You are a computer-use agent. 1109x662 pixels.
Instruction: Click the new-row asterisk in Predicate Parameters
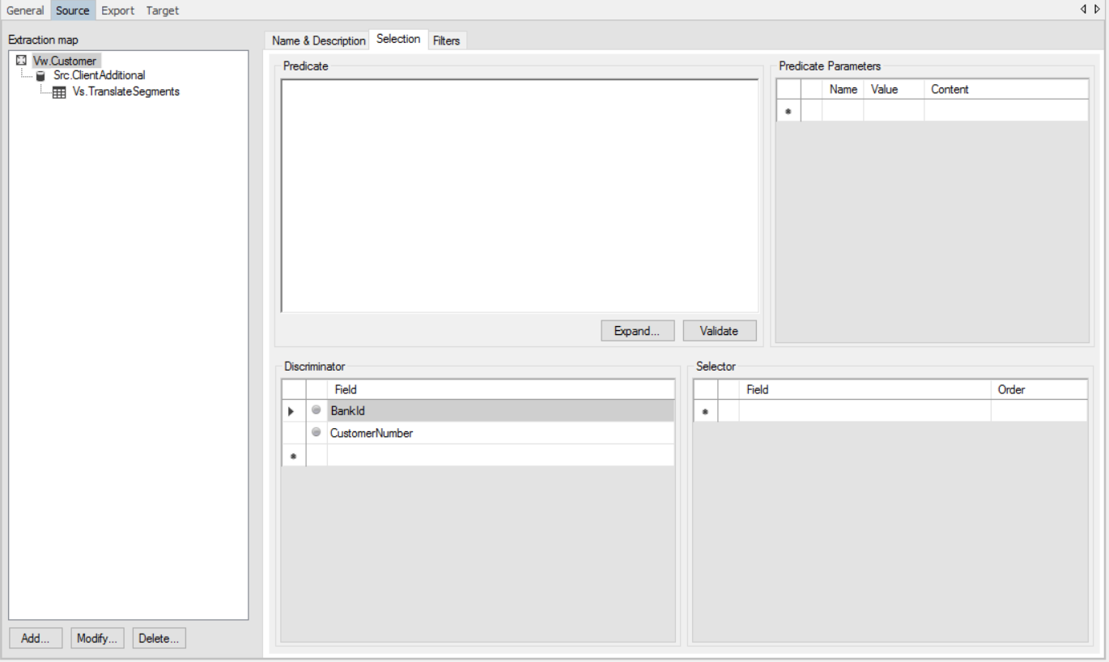(786, 111)
